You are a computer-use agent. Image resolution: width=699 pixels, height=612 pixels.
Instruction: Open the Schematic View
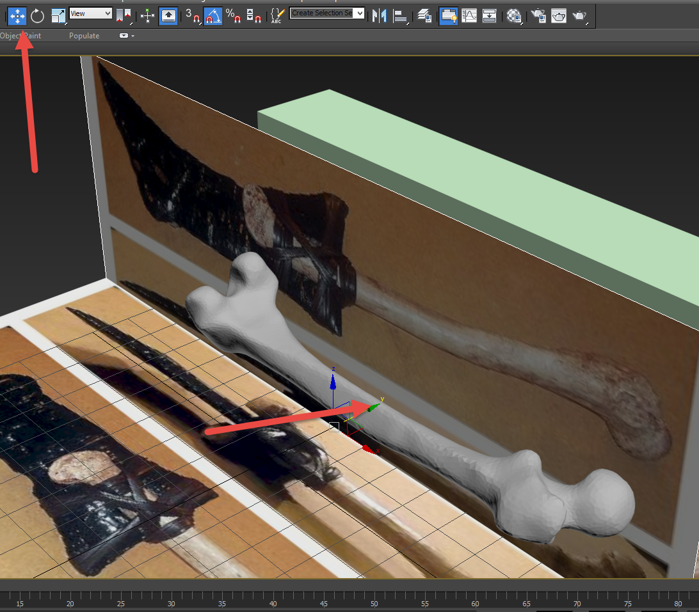click(490, 16)
